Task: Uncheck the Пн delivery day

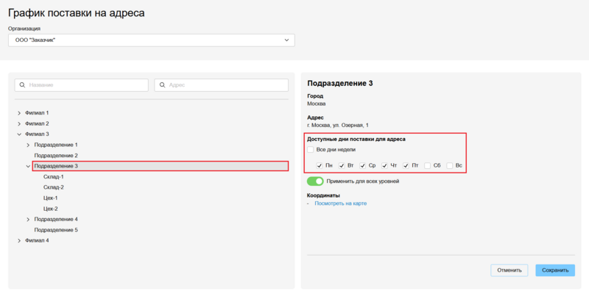Action: click(x=319, y=166)
